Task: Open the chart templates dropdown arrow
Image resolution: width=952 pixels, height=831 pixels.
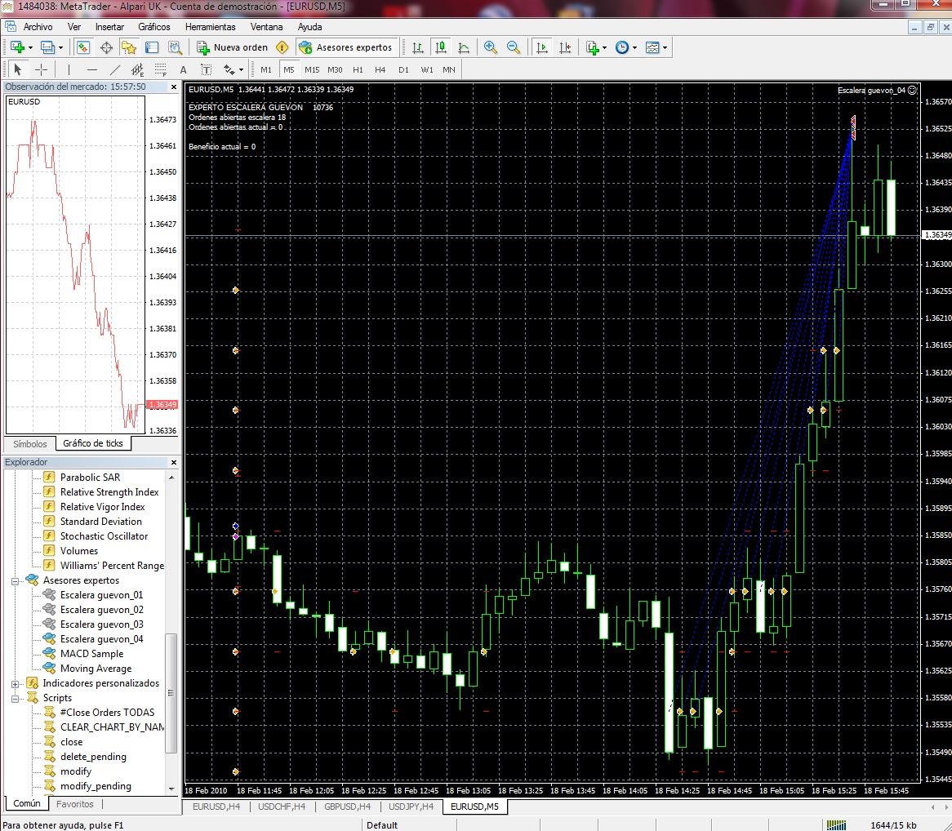Action: 665,47
